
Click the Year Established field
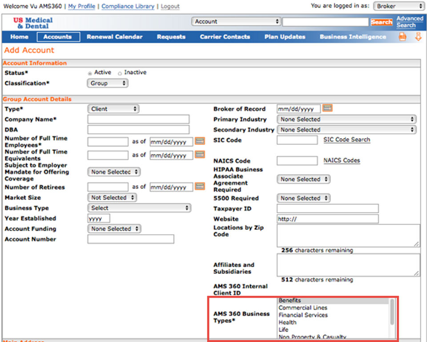(99, 218)
